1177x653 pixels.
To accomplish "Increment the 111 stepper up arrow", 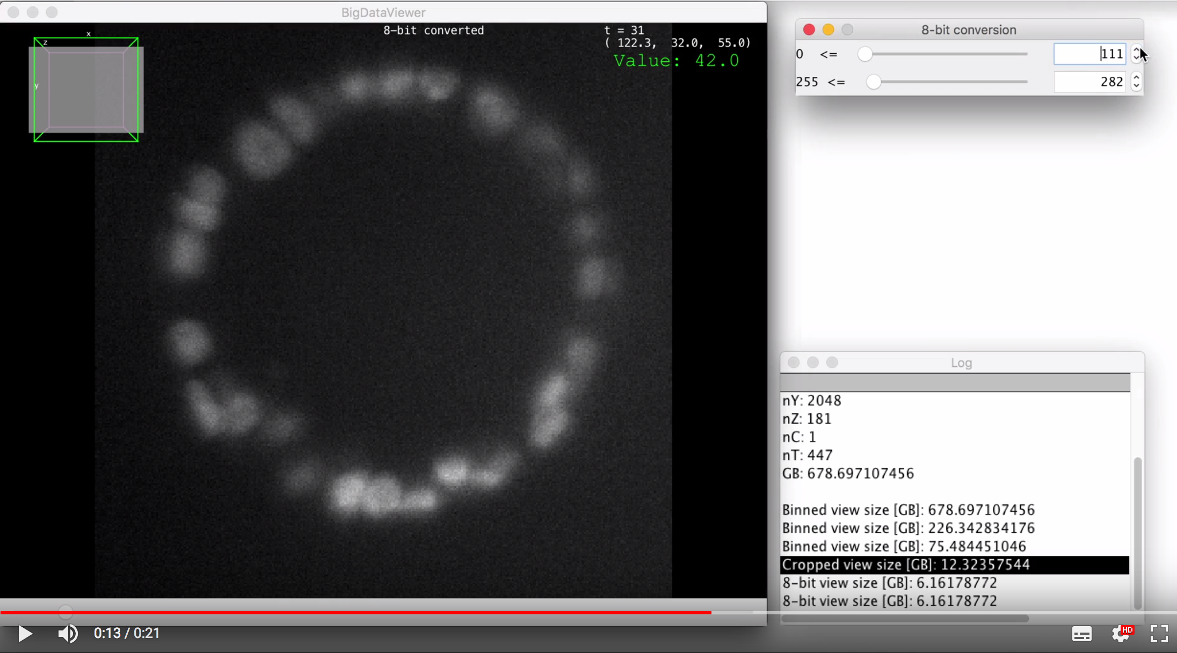I will [x=1136, y=50].
